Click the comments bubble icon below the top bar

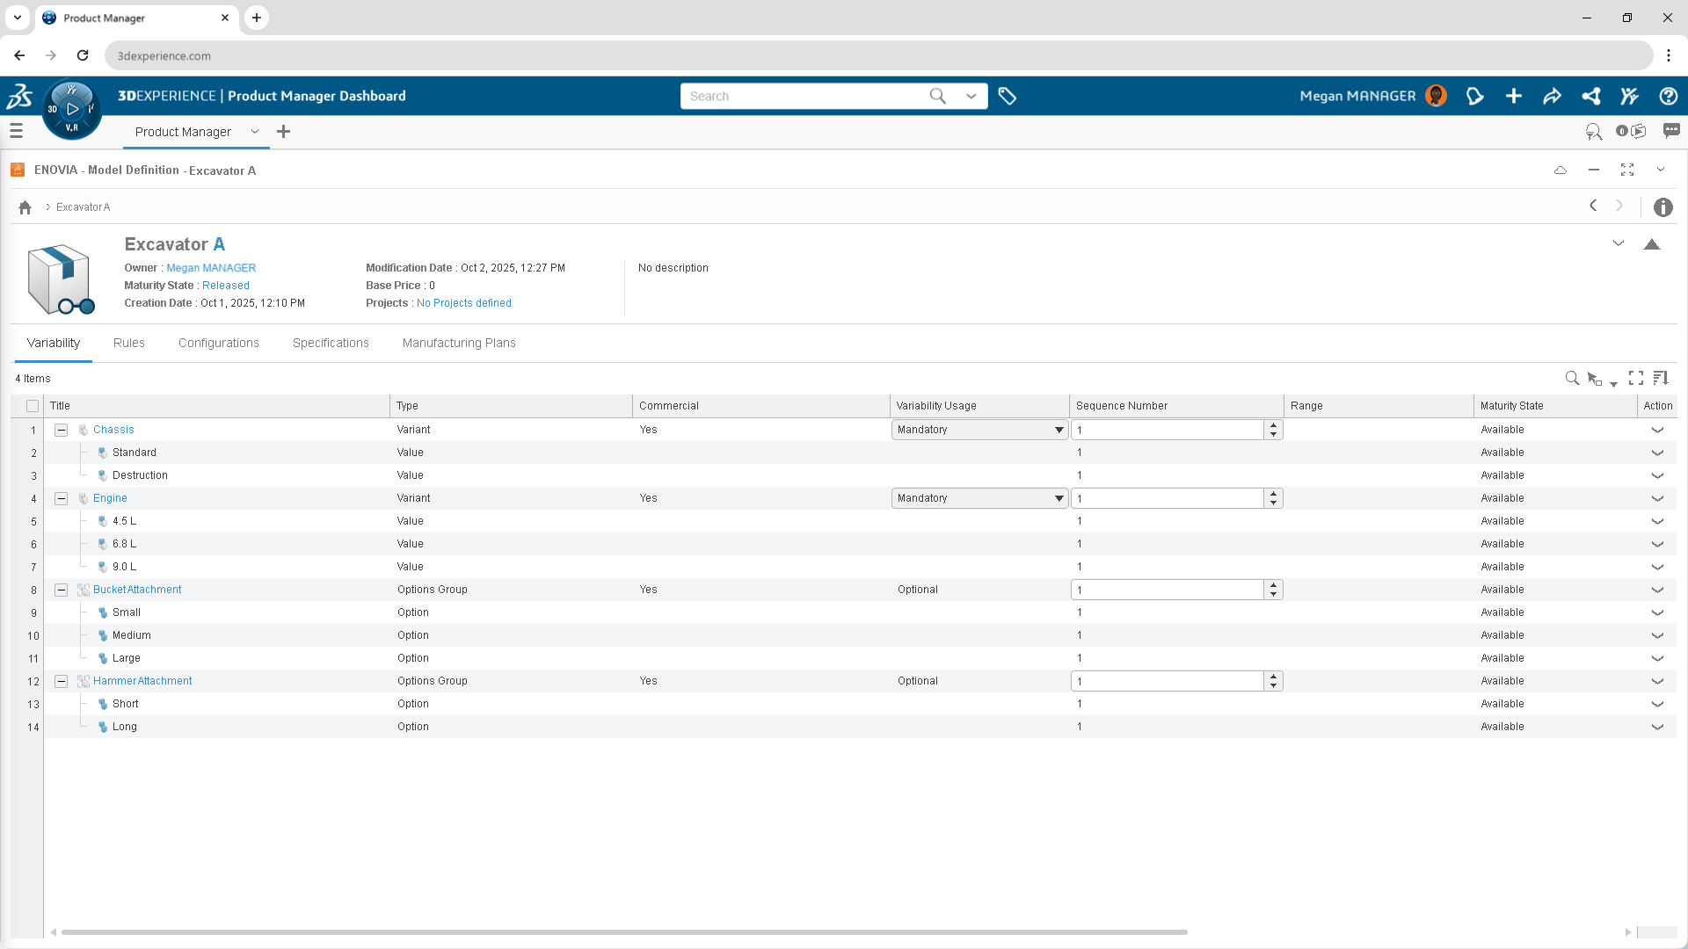(1671, 130)
